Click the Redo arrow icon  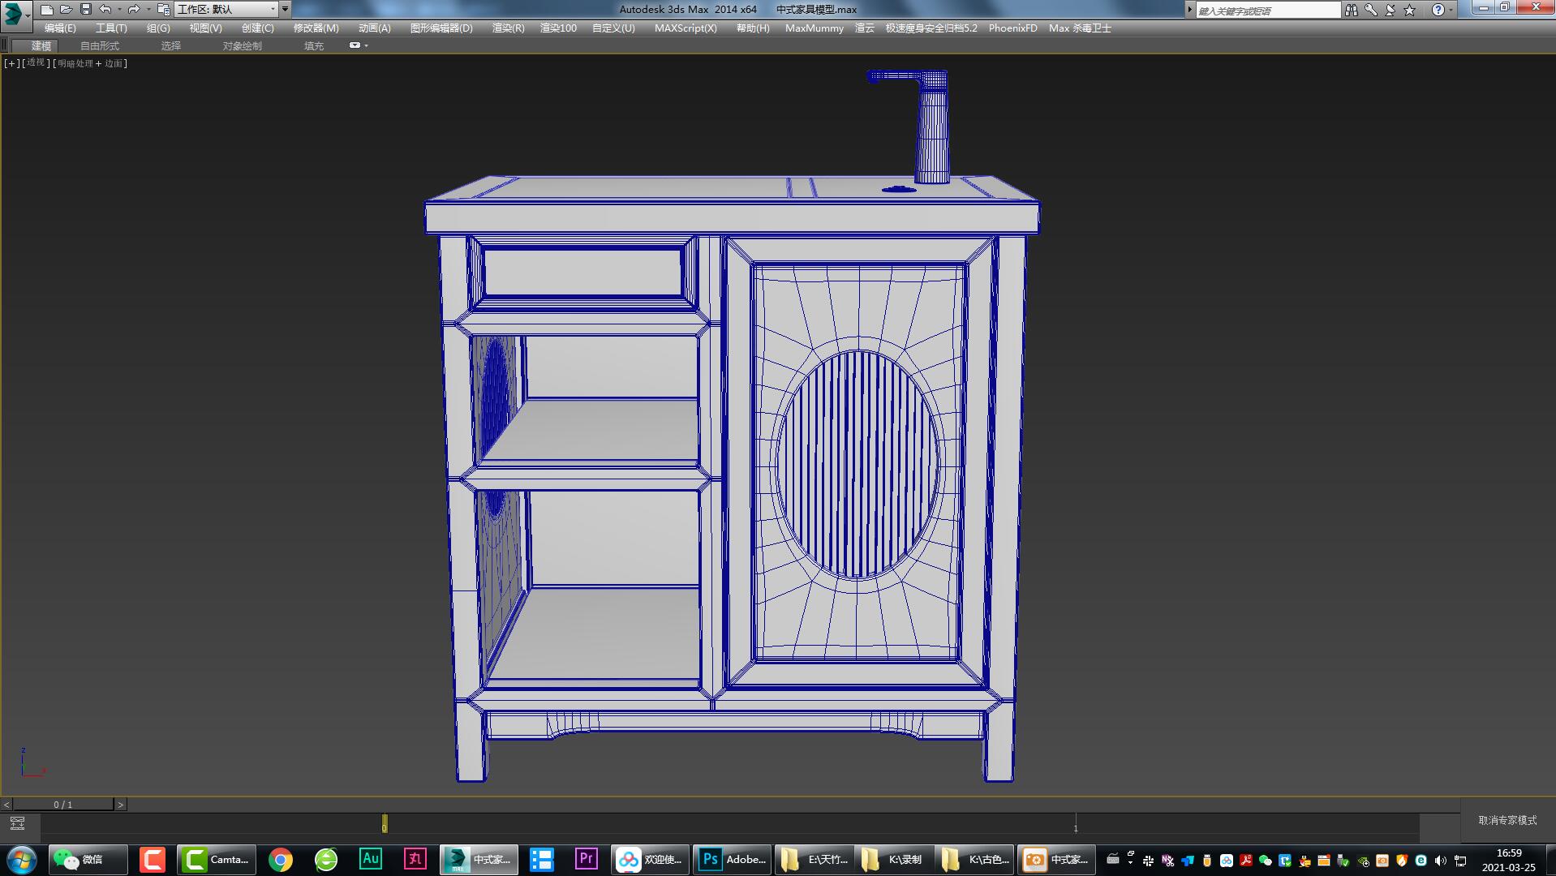pos(133,9)
